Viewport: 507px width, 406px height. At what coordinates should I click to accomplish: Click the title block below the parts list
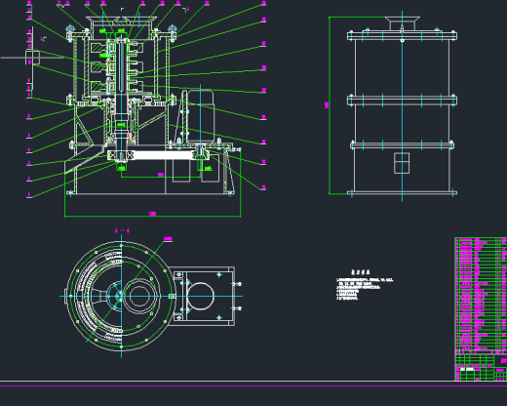tap(481, 368)
